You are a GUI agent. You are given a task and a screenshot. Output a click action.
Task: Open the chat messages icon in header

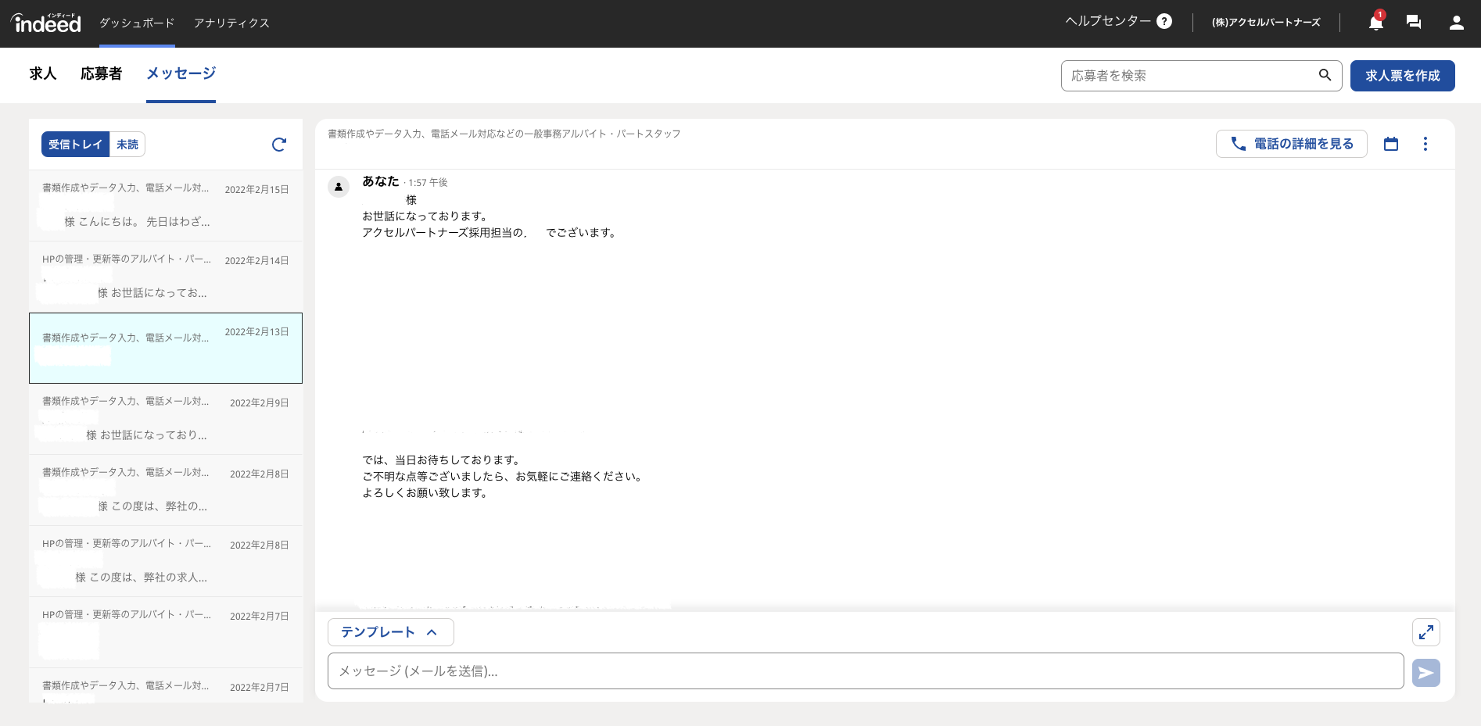[x=1413, y=23]
